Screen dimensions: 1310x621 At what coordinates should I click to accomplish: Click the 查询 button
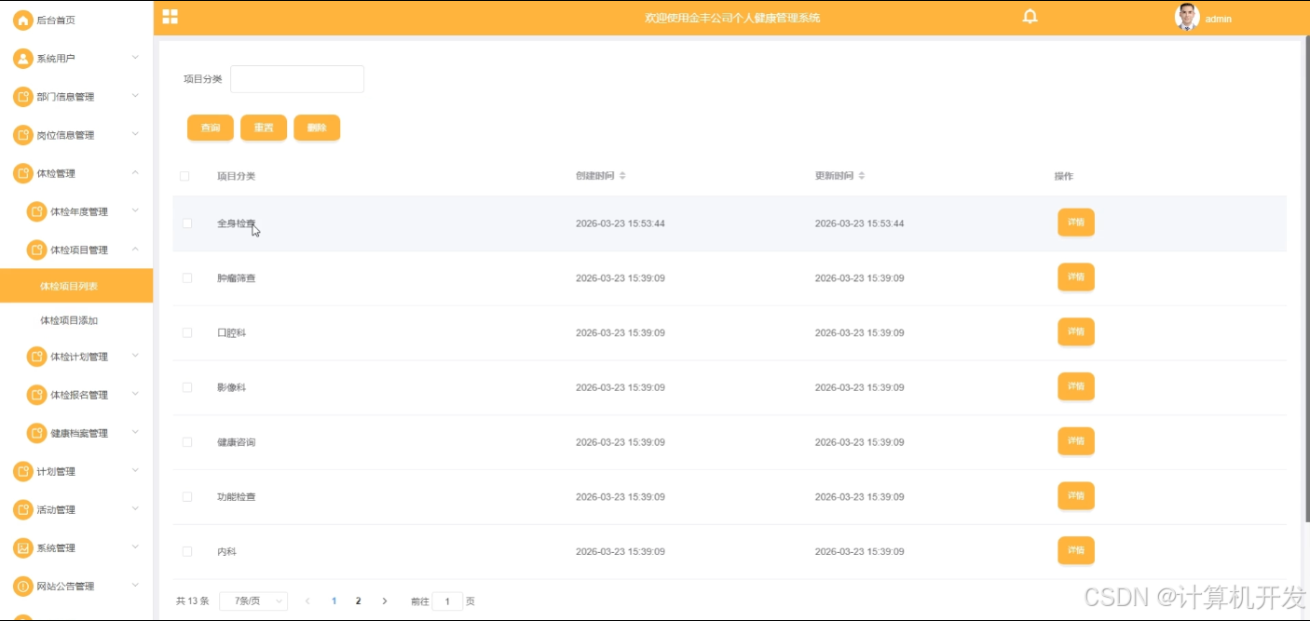pos(211,128)
